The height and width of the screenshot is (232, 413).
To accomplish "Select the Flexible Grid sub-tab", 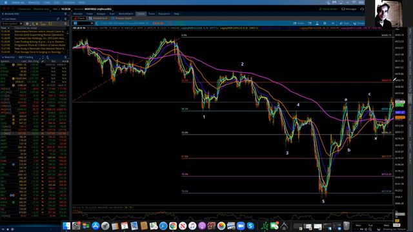I will tap(98, 19).
